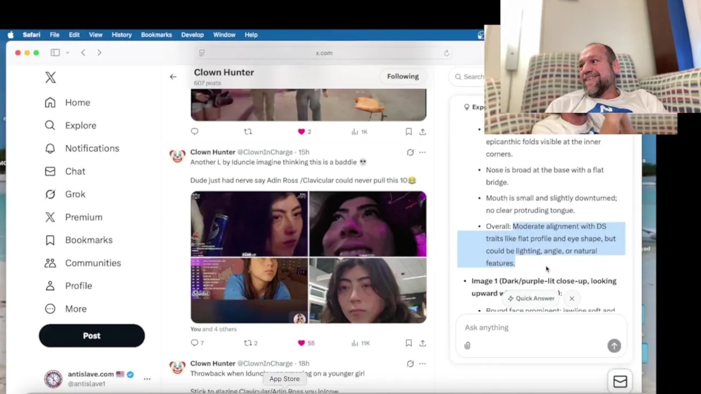Reply to the top post with 2 likes
The height and width of the screenshot is (394, 701).
pyautogui.click(x=194, y=131)
